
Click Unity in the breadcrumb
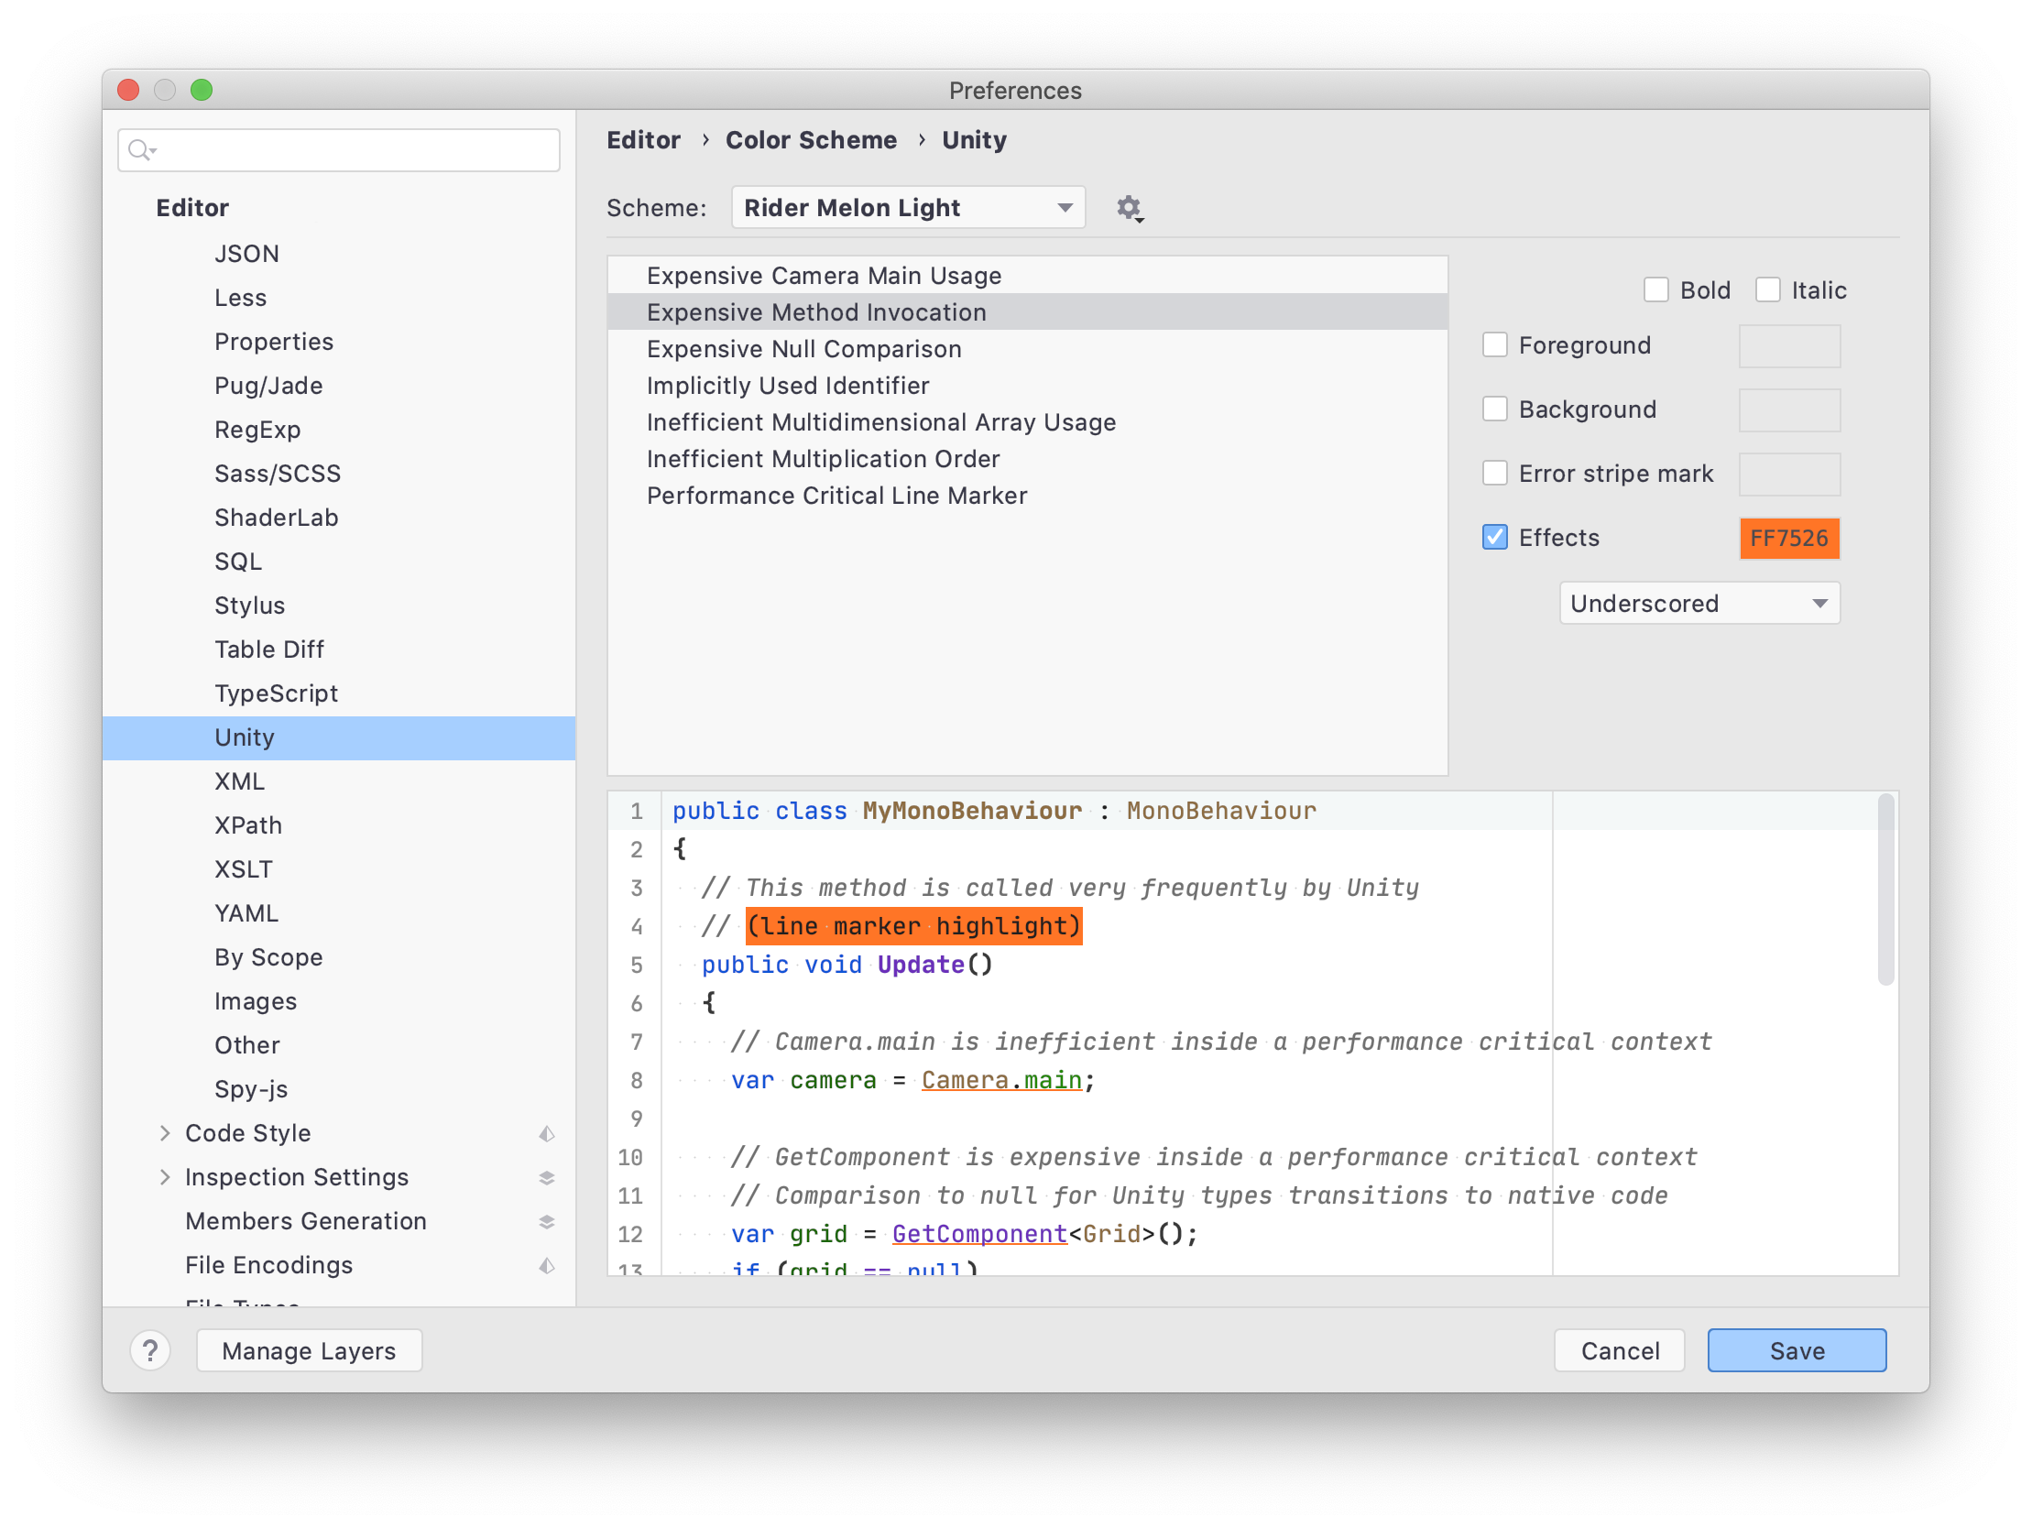pyautogui.click(x=974, y=140)
